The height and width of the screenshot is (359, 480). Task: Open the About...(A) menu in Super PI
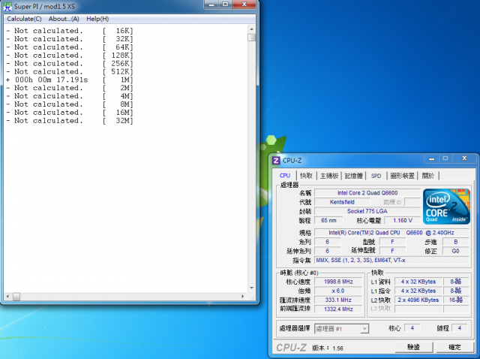[x=64, y=19]
